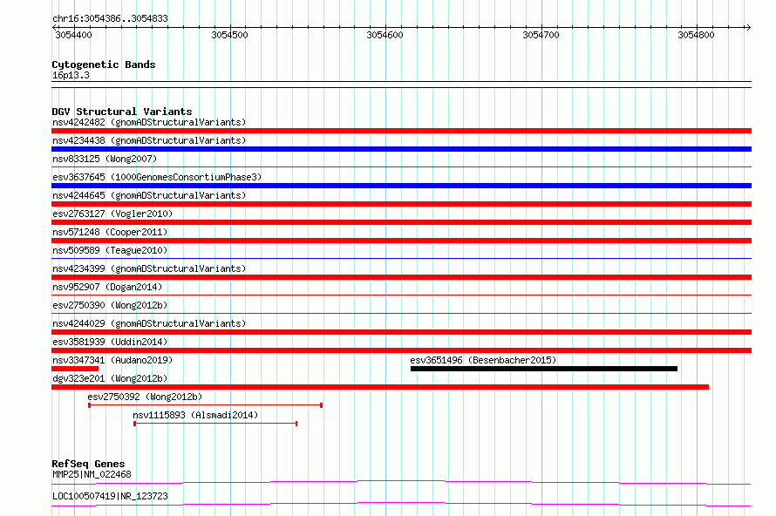Open the MMP25|NM_022468 gene label

point(92,474)
